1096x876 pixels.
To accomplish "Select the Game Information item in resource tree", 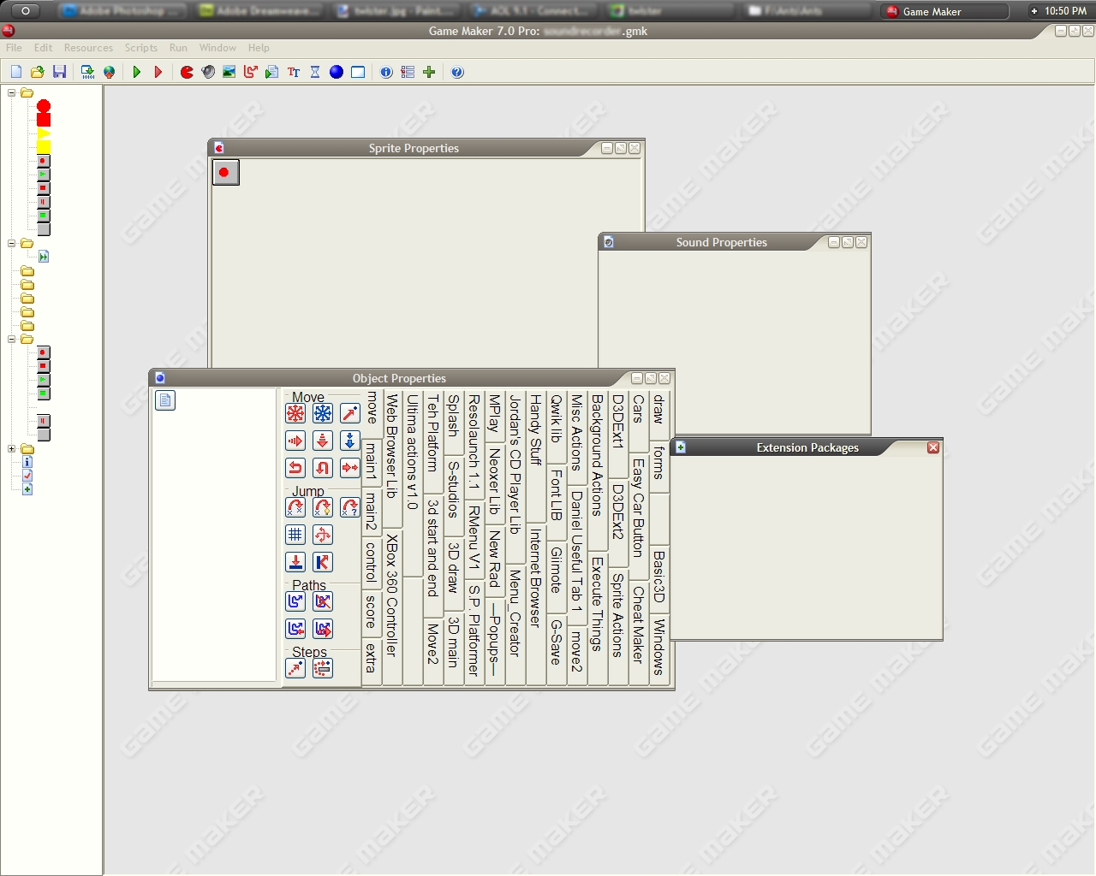I will [x=27, y=462].
